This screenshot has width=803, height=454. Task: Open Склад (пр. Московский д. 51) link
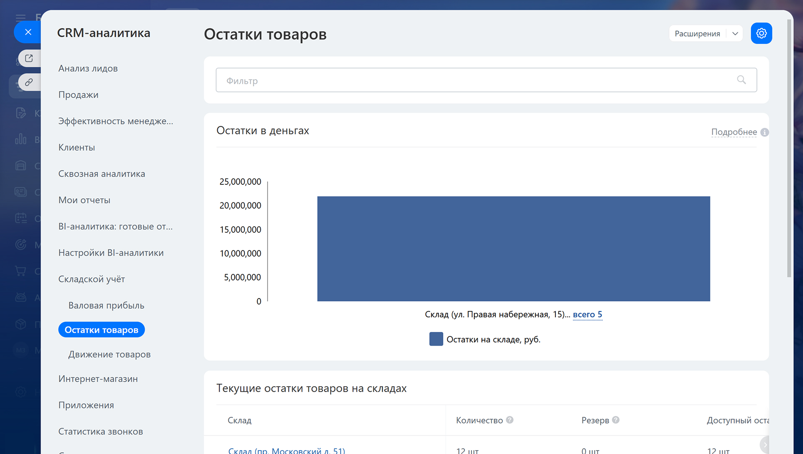click(x=286, y=451)
